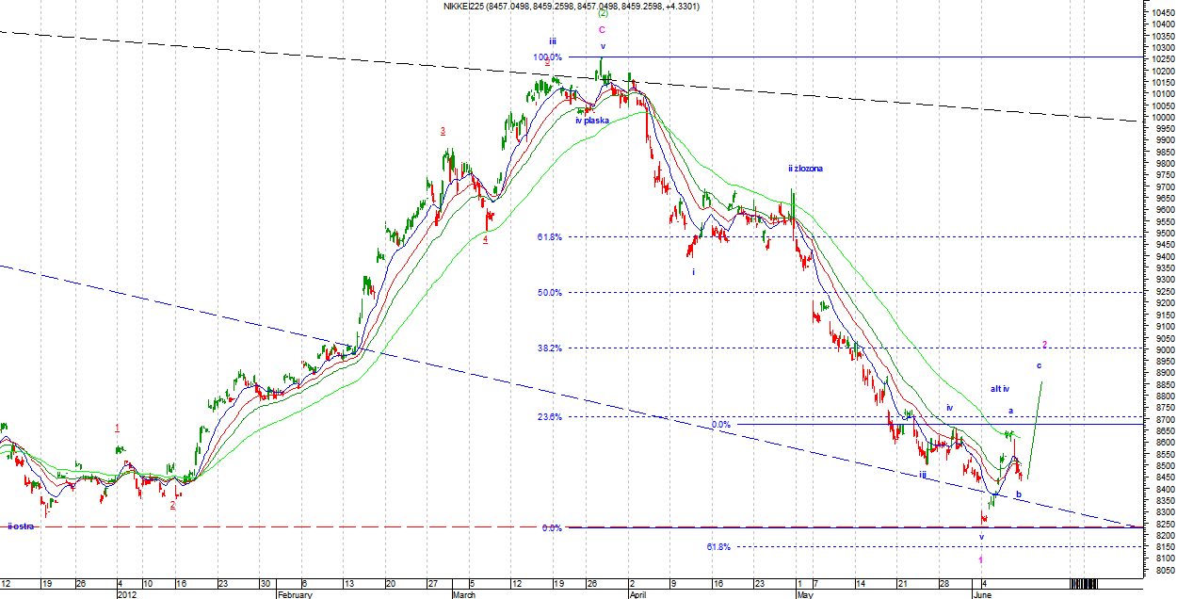Click the green "(2)" label at chart top

[603, 14]
